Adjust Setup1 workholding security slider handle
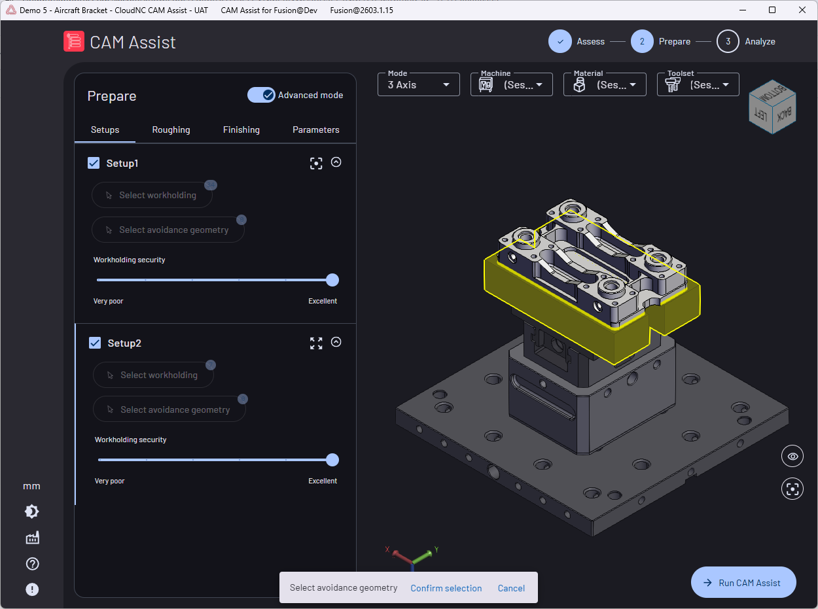This screenshot has width=818, height=609. point(332,280)
